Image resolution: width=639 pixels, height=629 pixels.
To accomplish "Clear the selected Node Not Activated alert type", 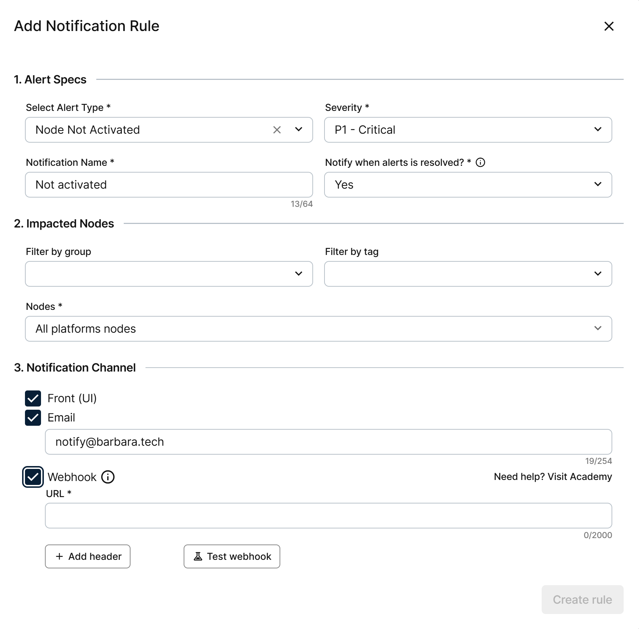I will pyautogui.click(x=277, y=130).
